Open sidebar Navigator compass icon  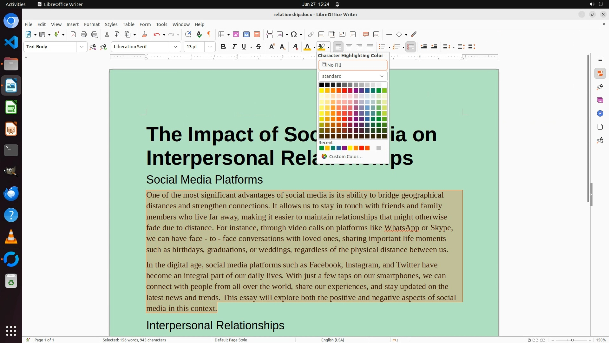coord(600,113)
